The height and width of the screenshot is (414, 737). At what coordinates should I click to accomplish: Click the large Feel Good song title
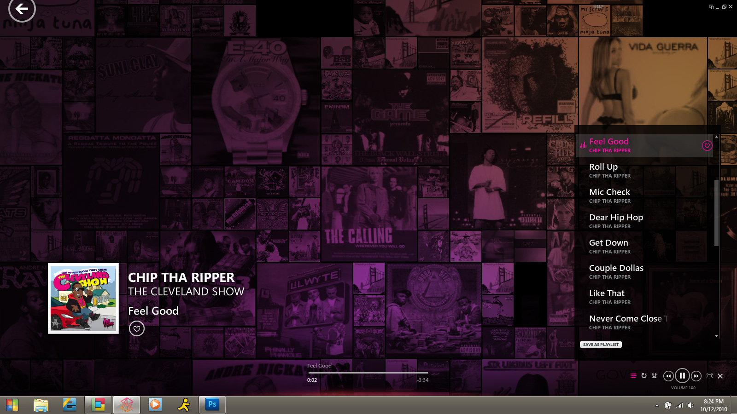pos(153,311)
